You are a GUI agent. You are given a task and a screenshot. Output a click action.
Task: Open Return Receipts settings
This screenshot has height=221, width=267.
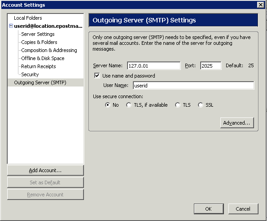click(x=39, y=66)
